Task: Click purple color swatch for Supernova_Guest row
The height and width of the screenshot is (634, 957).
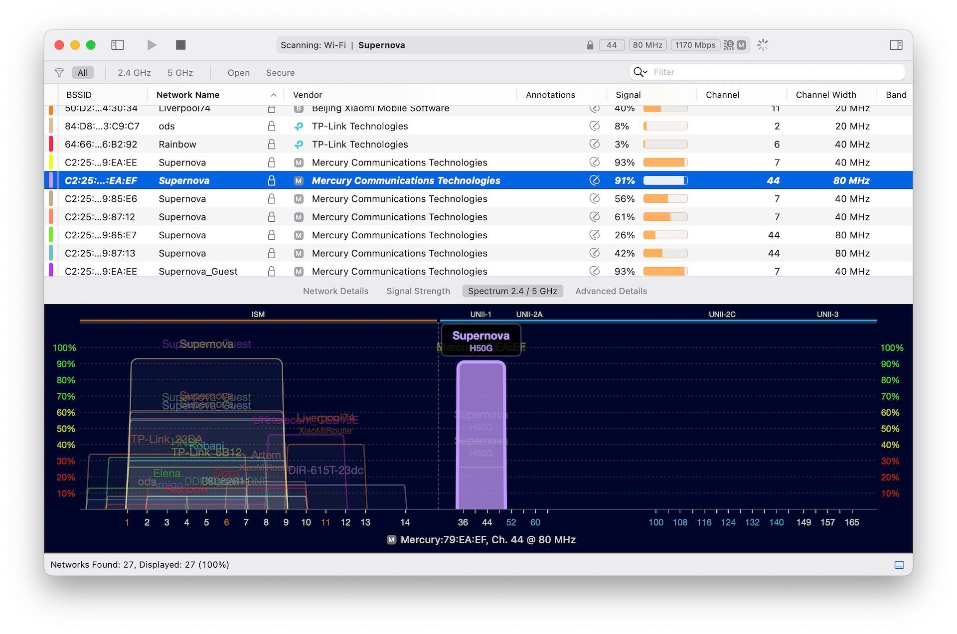Action: [x=51, y=270]
